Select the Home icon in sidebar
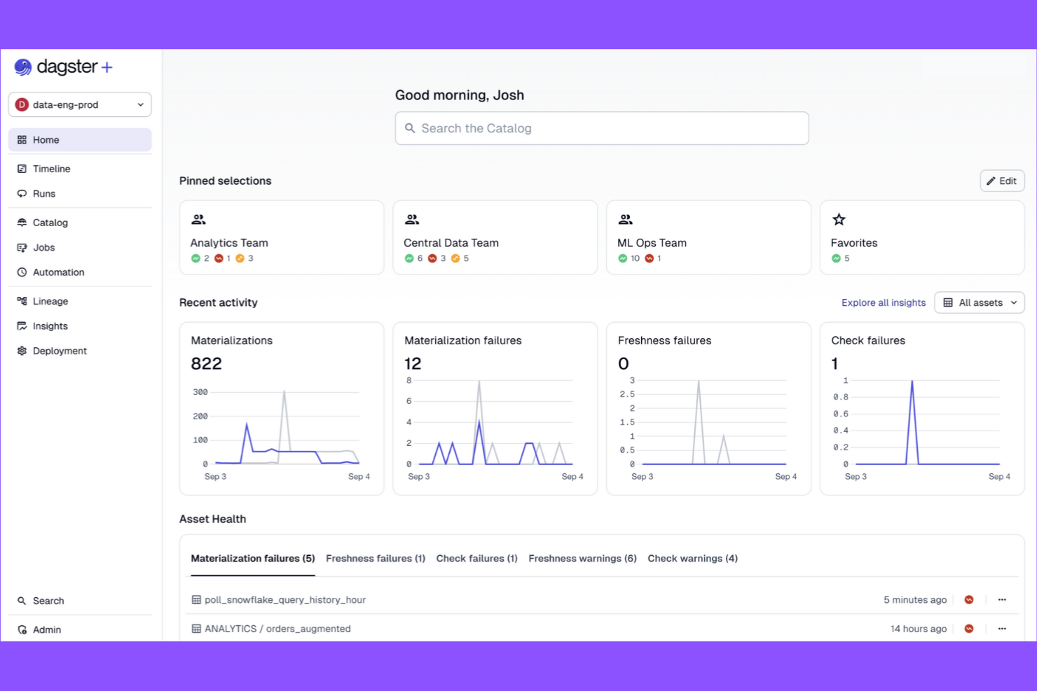 point(22,139)
